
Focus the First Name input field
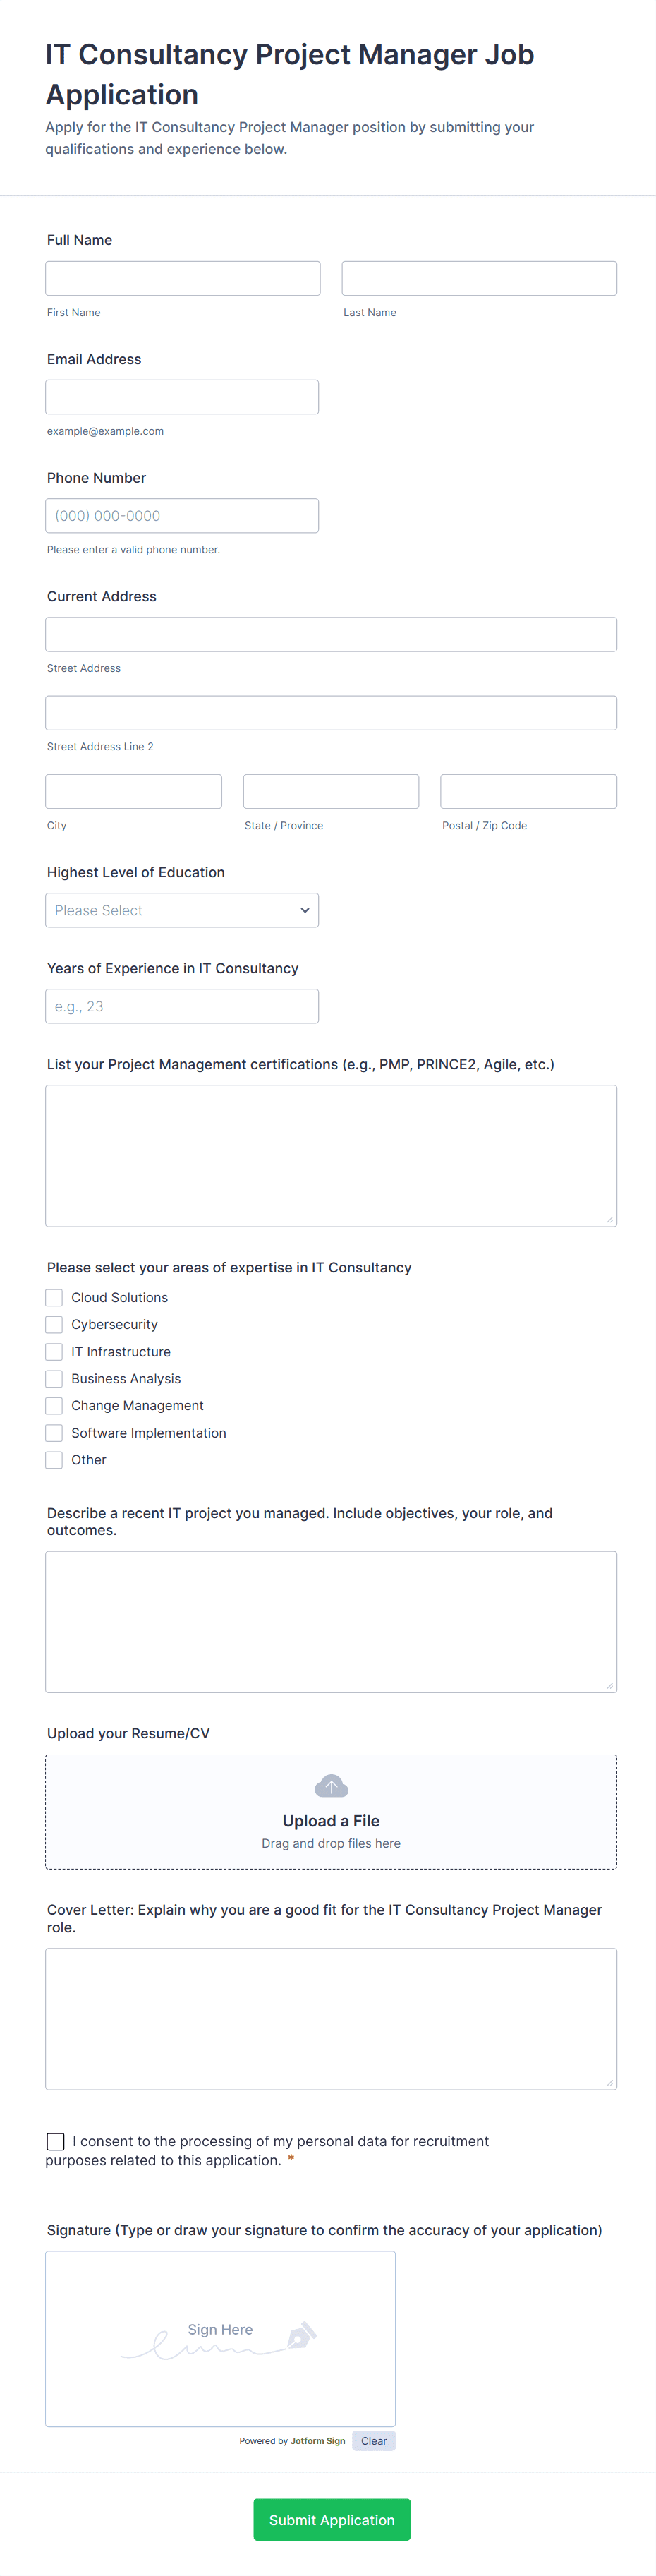click(x=183, y=278)
